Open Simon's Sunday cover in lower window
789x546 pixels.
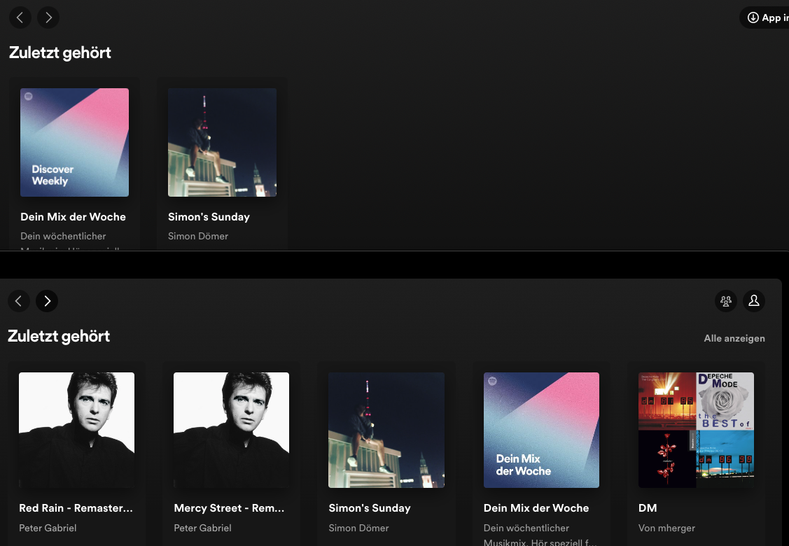click(x=386, y=430)
